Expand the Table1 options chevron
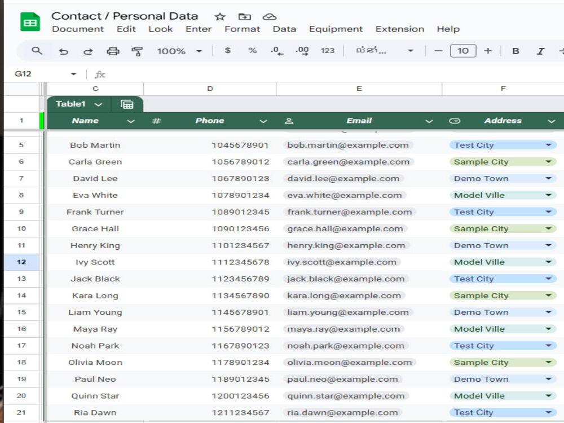Screen dimensions: 564x423 (98, 104)
